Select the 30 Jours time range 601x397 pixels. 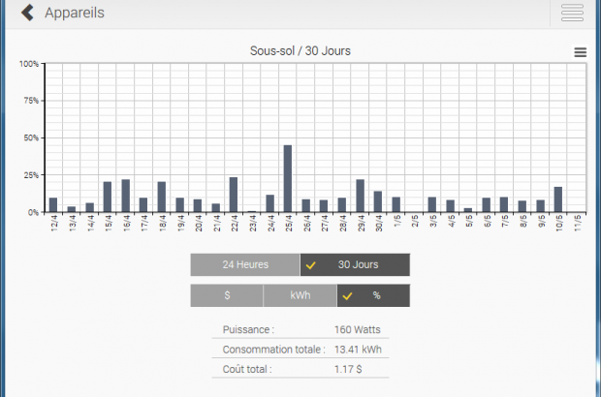tap(356, 264)
